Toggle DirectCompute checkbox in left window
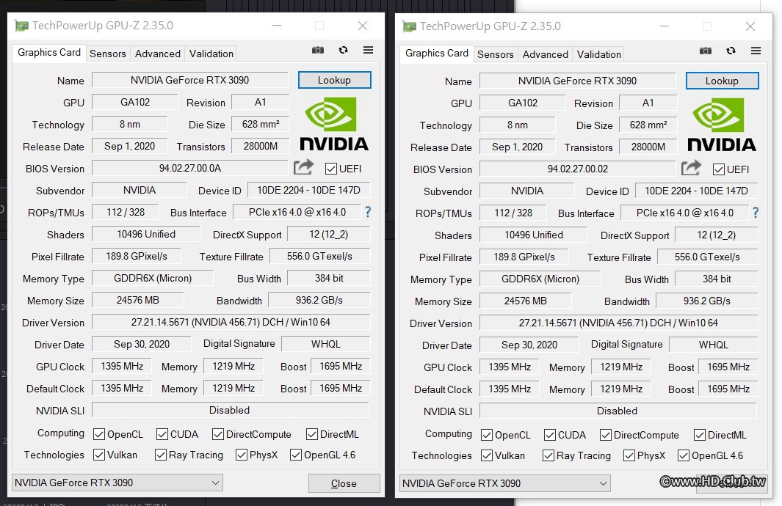This screenshot has height=506, width=782. (x=218, y=434)
